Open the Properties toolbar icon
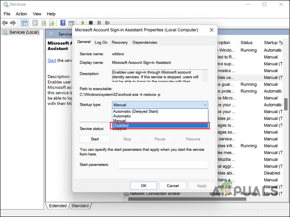 tap(35, 23)
